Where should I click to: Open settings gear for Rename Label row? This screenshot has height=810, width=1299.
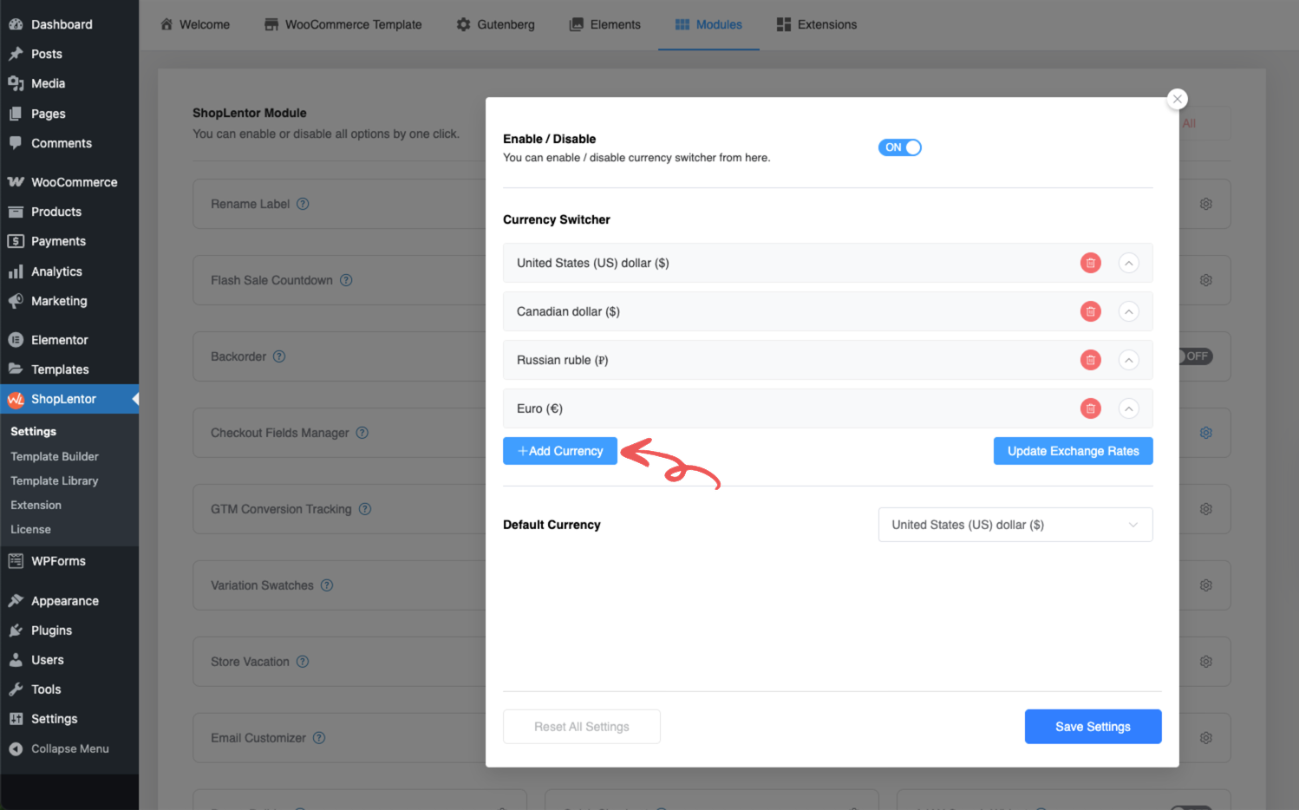pos(1205,204)
